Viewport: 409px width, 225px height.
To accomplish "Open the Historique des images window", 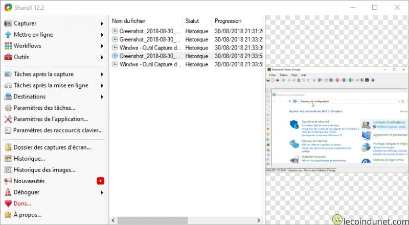I will pos(54,170).
